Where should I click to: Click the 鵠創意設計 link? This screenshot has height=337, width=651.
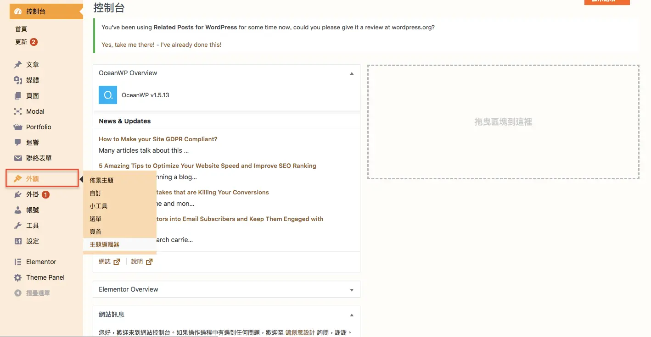(300, 332)
